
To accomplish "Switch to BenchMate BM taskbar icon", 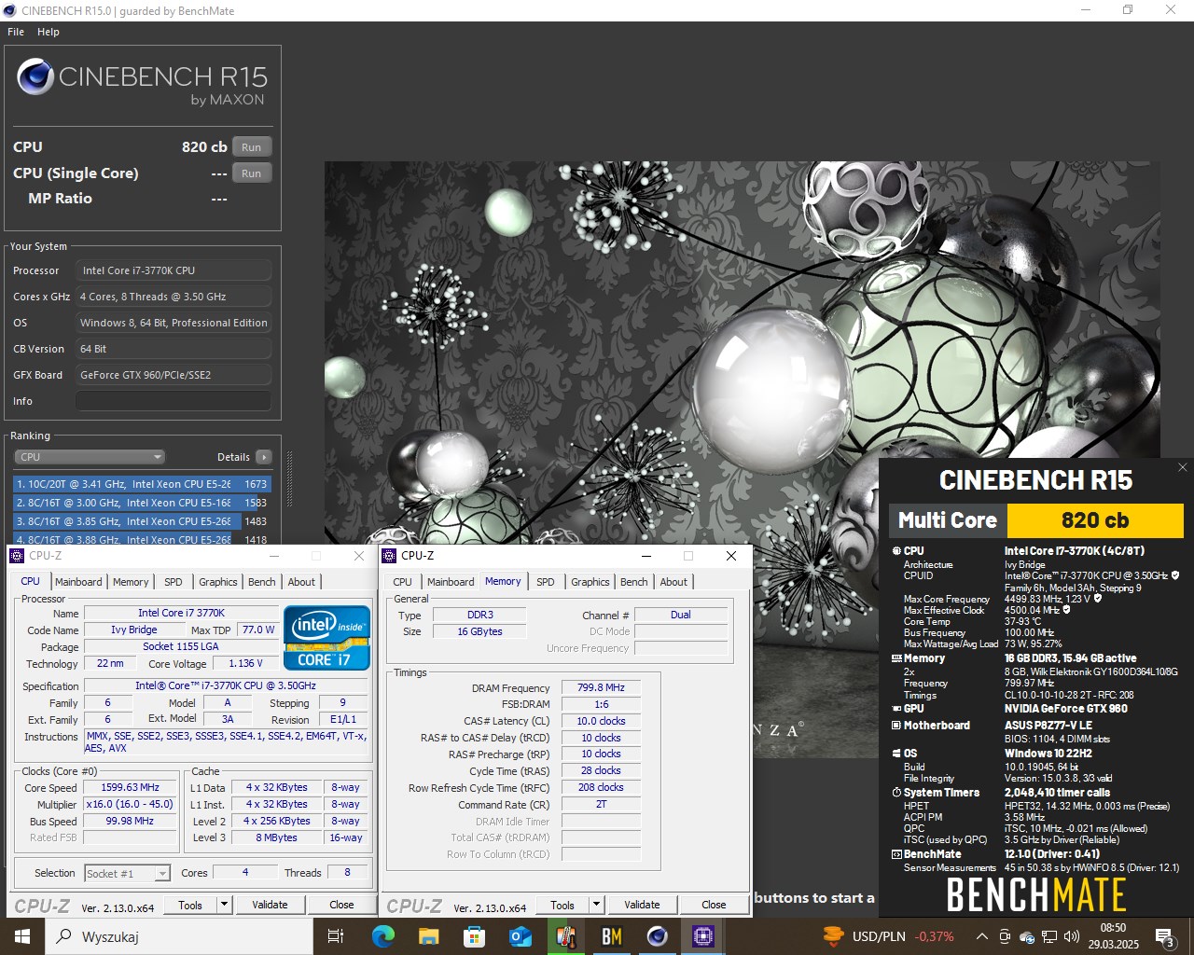I will [612, 936].
